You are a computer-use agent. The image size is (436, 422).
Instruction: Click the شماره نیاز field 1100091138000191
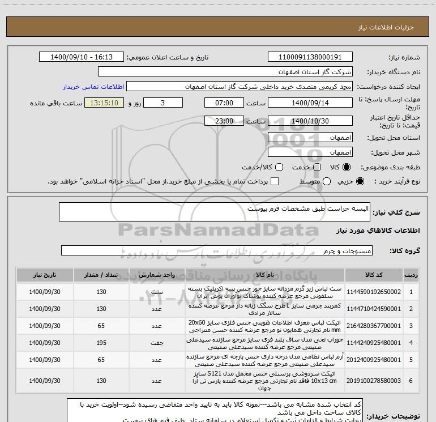point(310,57)
